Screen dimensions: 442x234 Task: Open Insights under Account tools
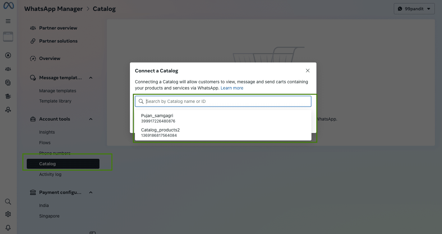pyautogui.click(x=47, y=132)
